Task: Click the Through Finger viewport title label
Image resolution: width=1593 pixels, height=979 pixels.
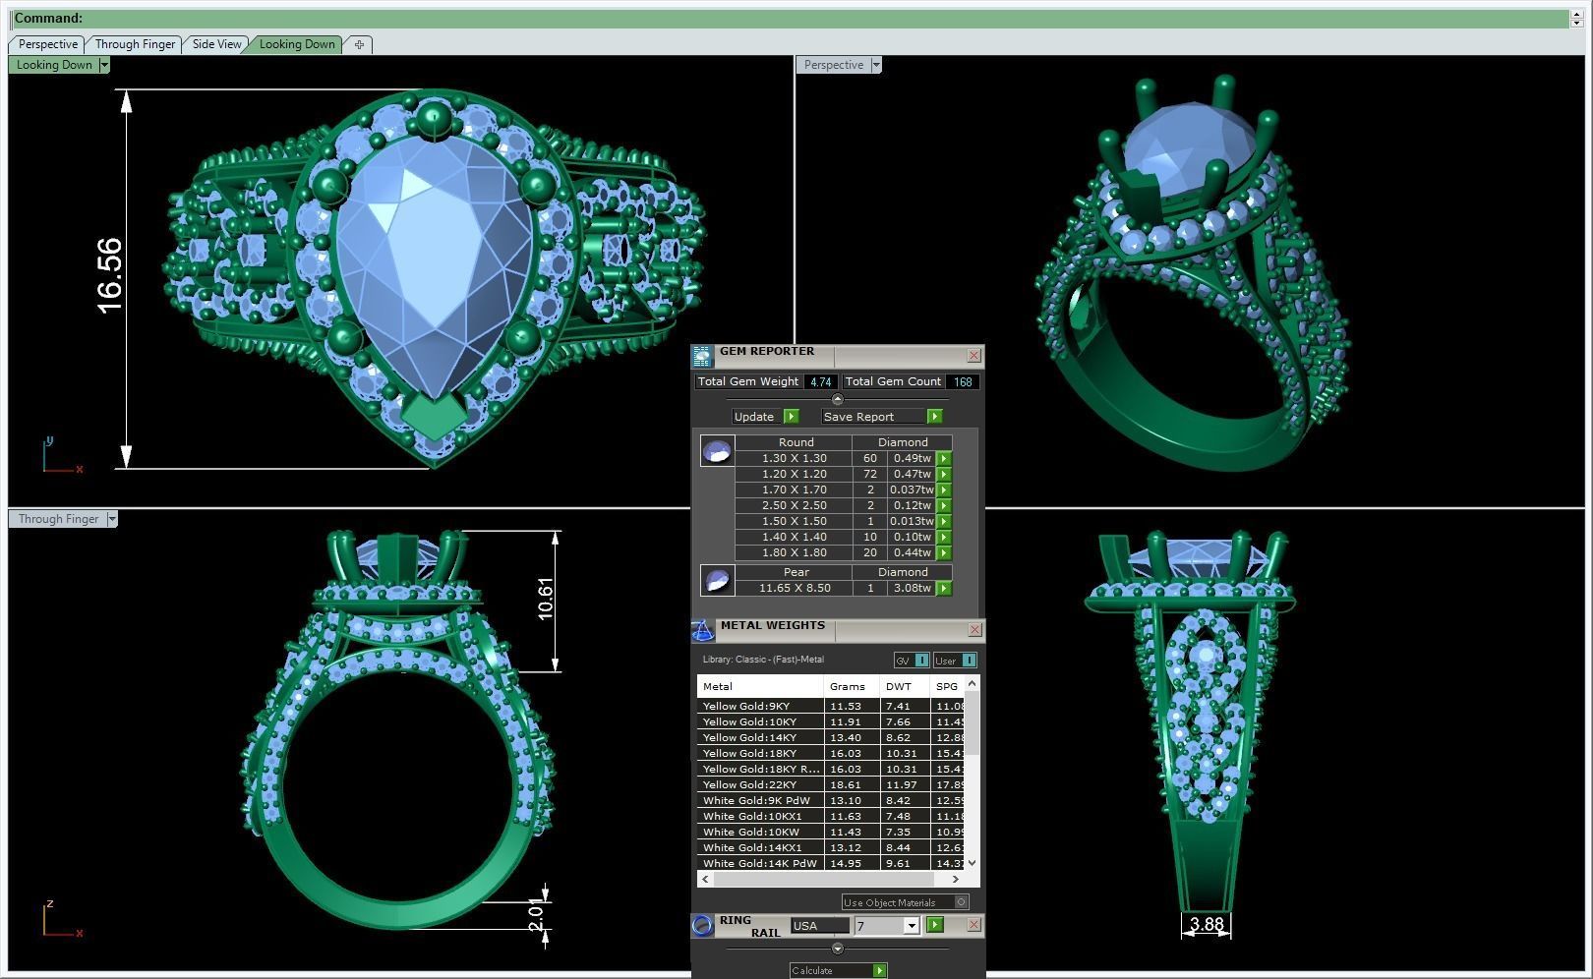Action: pos(58,519)
